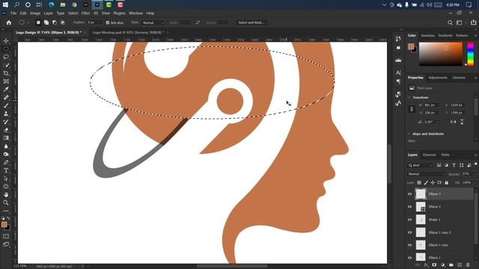Switch to Logo Mockup document tab
Image resolution: width=479 pixels, height=269 pixels.
click(x=128, y=32)
